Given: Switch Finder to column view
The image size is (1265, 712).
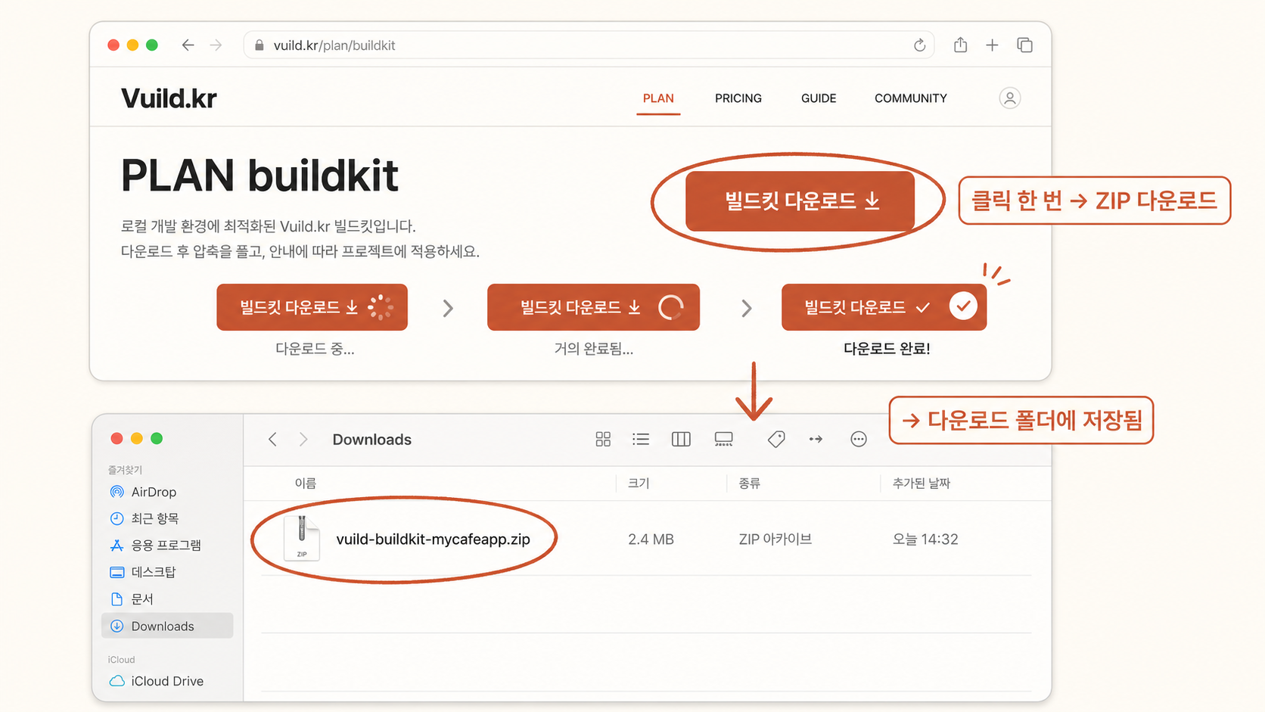Looking at the screenshot, I should [x=681, y=440].
